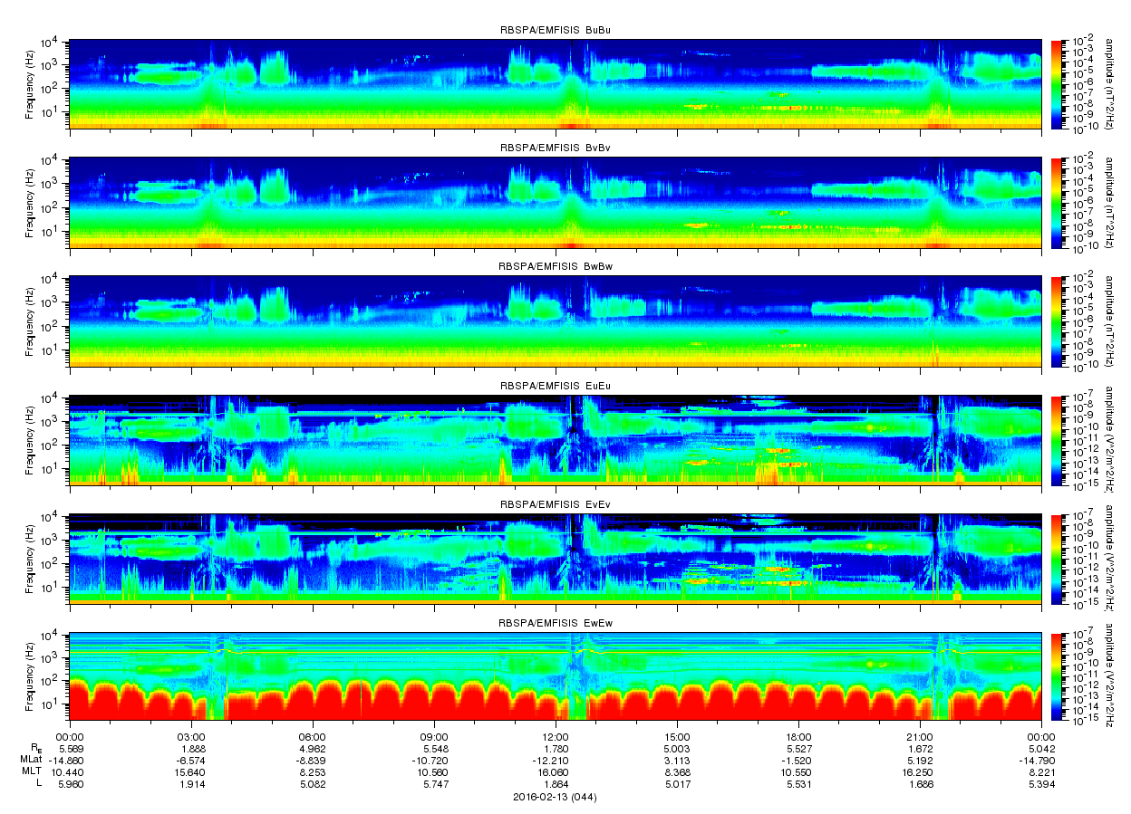Click inside the BuBu spectrogram plot
Viewport: 1131px width, 814px height.
(556, 84)
